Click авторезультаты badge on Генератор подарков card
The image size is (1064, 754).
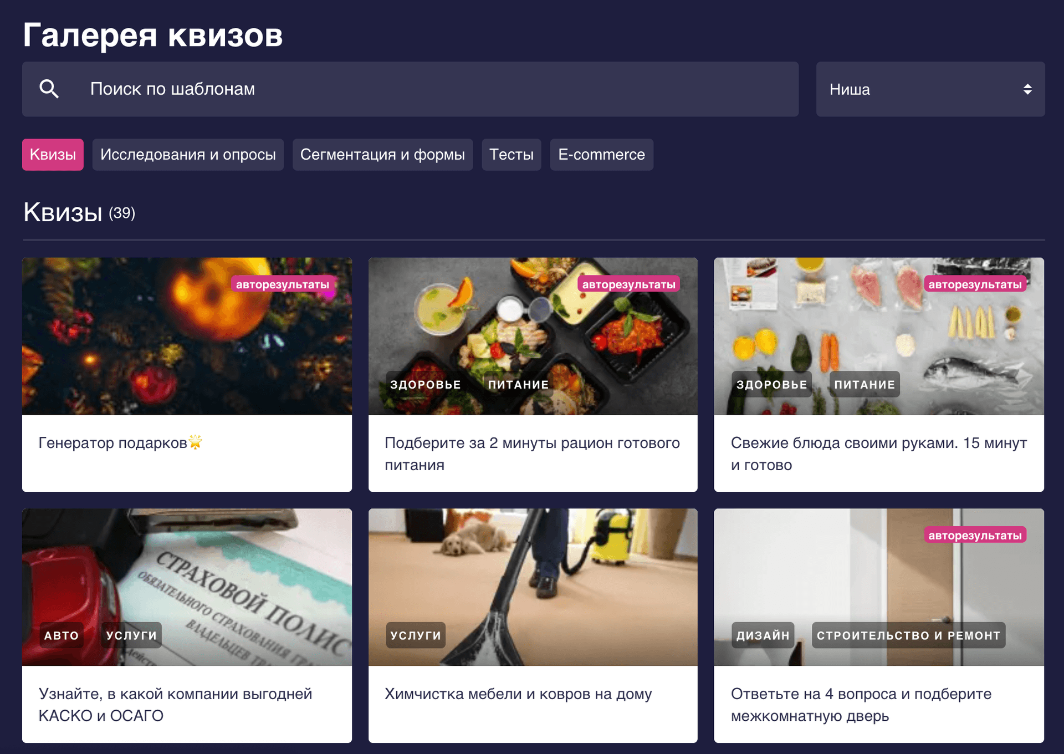click(x=283, y=284)
